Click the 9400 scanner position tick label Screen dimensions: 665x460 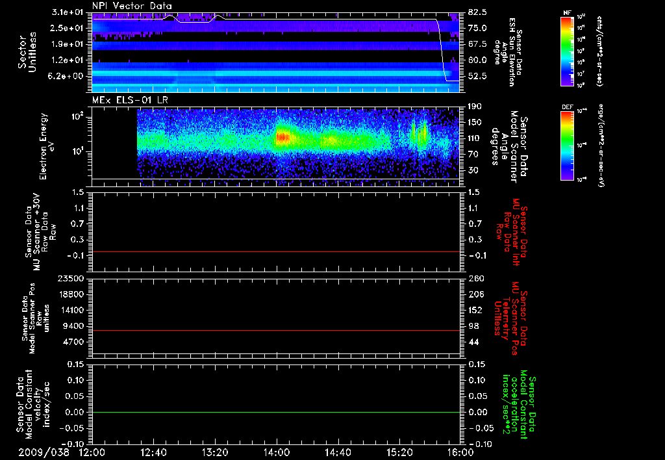coord(75,326)
